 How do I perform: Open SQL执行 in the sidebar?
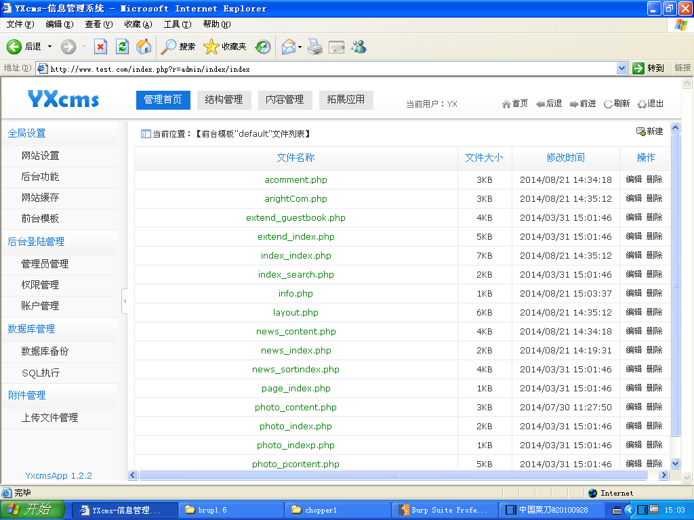pos(41,373)
